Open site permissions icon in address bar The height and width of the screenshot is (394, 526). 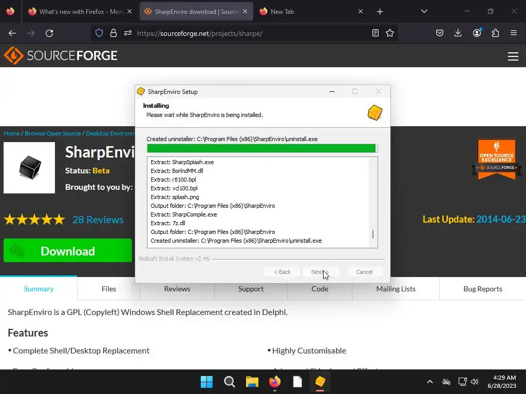coord(128,33)
